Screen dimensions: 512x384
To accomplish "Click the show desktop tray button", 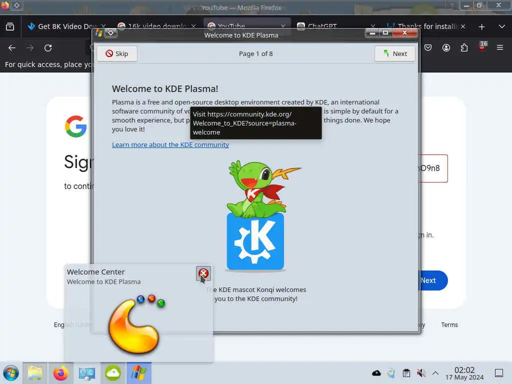I will point(499,373).
